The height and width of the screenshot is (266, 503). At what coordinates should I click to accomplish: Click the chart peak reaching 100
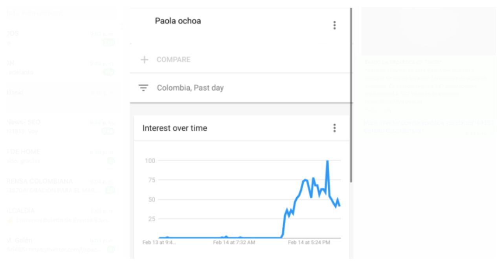[327, 160]
